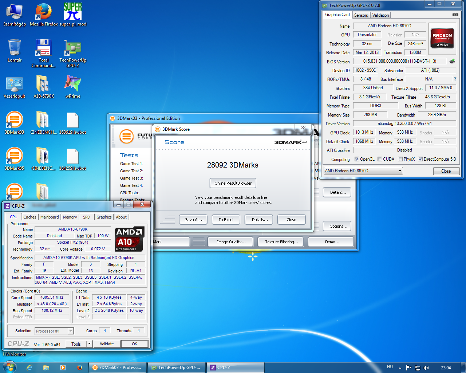466x373 pixels.
Task: Click the HU language indicator
Action: tap(390, 367)
